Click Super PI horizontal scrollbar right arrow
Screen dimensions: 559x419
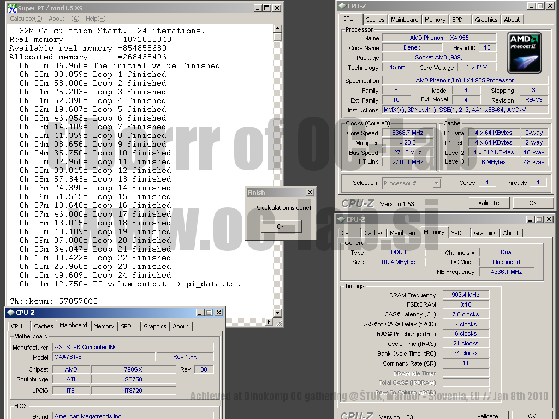pos(269,322)
